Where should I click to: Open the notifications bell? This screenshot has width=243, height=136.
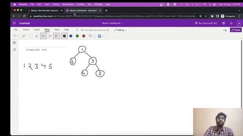231,23
